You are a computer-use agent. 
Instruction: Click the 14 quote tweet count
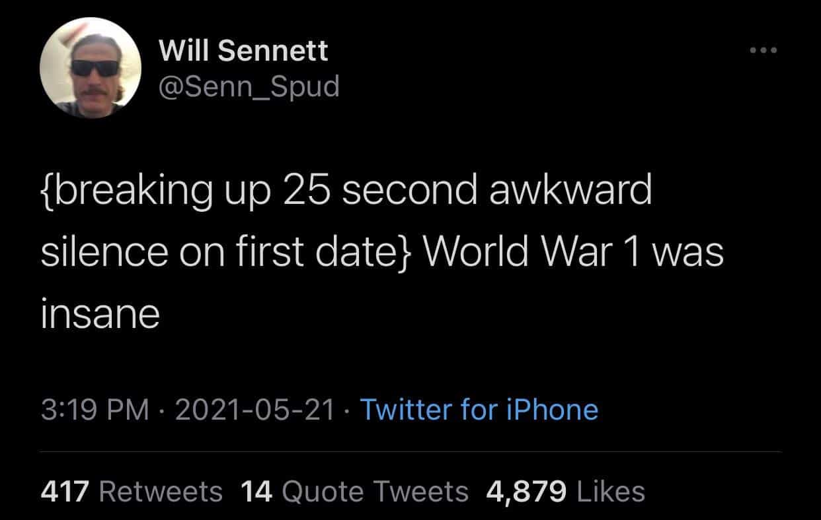256,491
